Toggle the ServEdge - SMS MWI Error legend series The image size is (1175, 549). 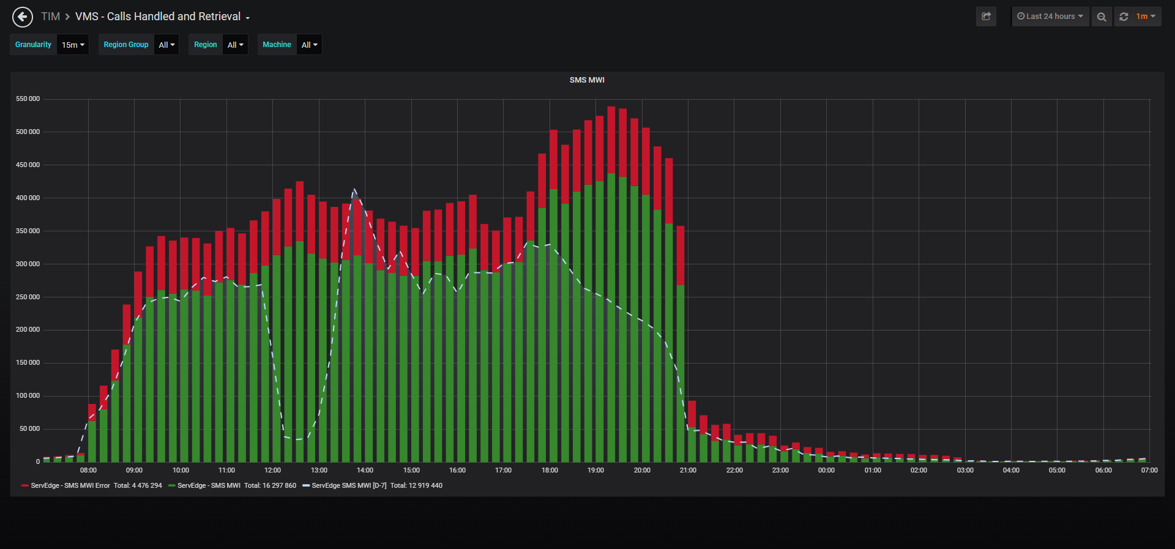(x=70, y=485)
